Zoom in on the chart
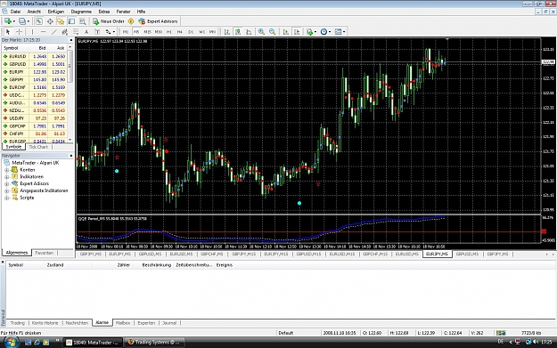 [261, 32]
